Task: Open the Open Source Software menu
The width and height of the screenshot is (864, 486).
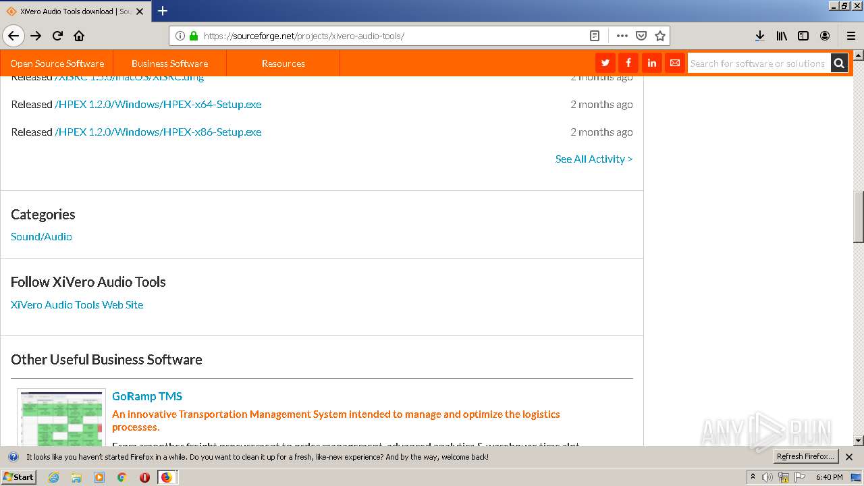Action: (x=57, y=63)
